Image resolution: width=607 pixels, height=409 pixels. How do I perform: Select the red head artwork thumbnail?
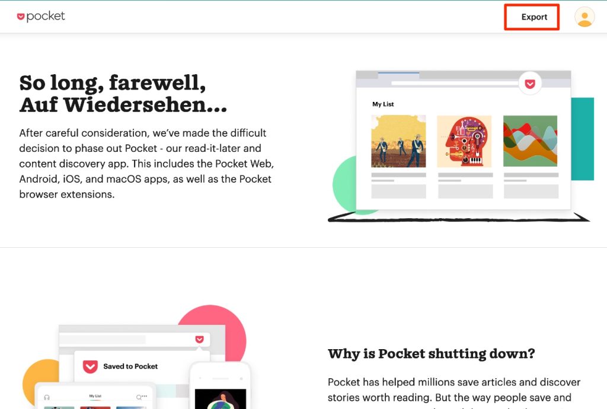464,141
